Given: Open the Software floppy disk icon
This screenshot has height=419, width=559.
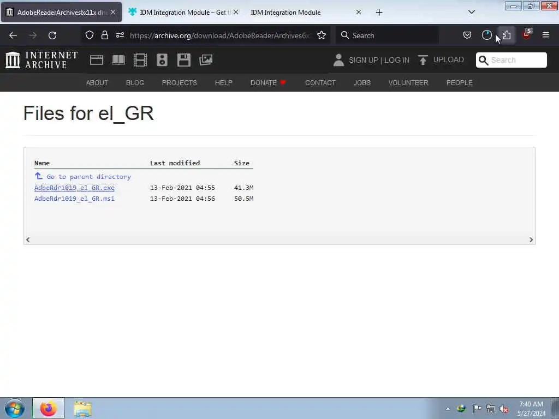Looking at the screenshot, I should 183,60.
